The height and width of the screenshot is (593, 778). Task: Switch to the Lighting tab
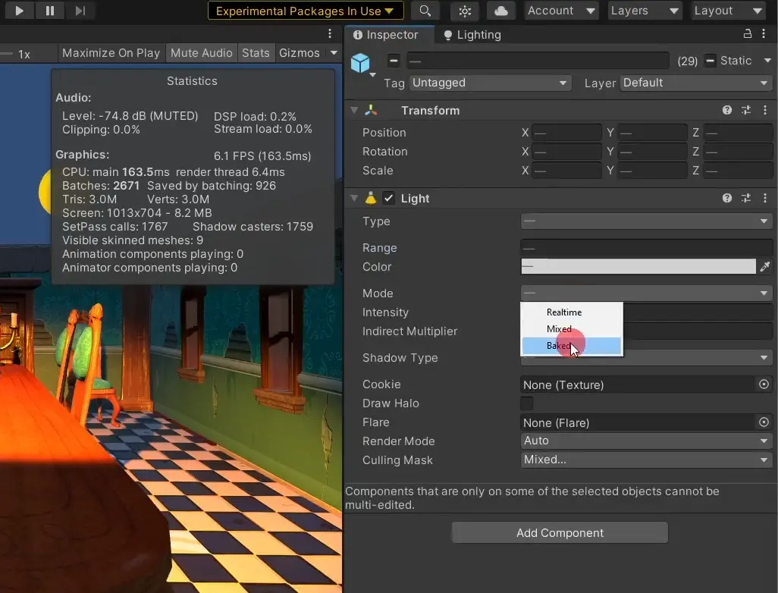coord(472,35)
